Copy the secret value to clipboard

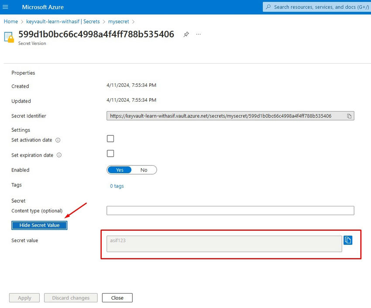348,240
